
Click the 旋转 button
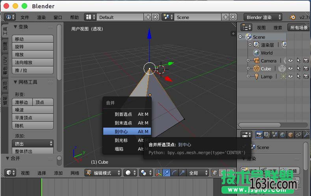(x=33, y=47)
